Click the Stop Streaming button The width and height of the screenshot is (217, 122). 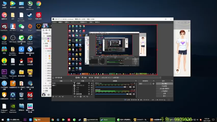tap(164, 84)
